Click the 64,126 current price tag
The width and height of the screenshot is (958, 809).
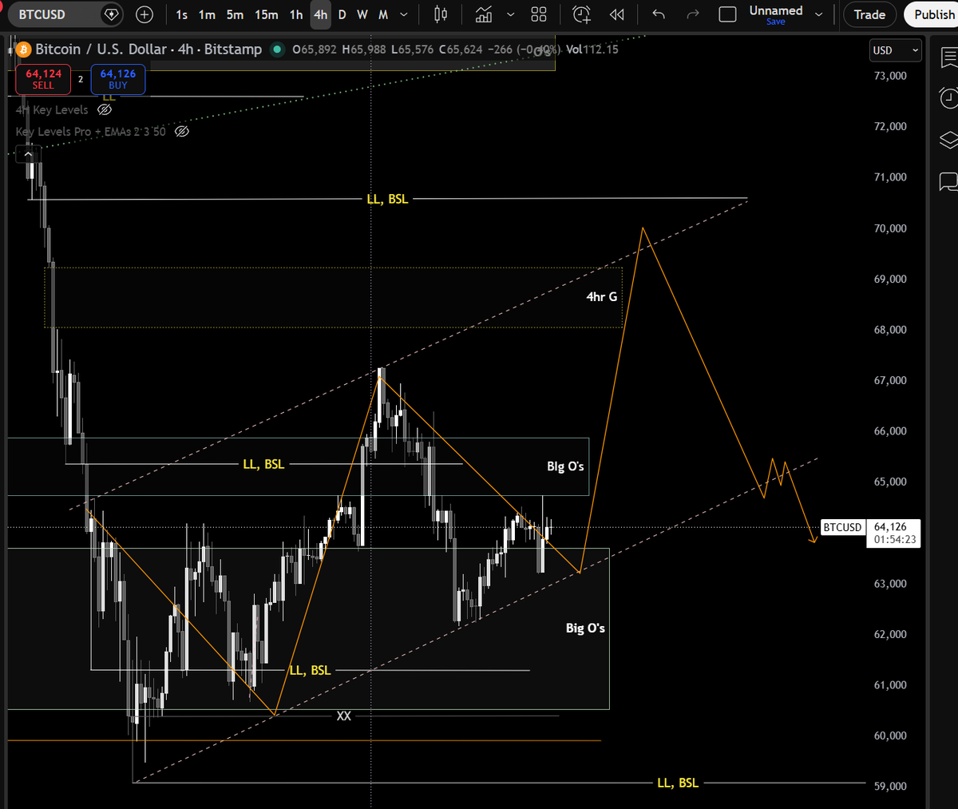coord(890,526)
